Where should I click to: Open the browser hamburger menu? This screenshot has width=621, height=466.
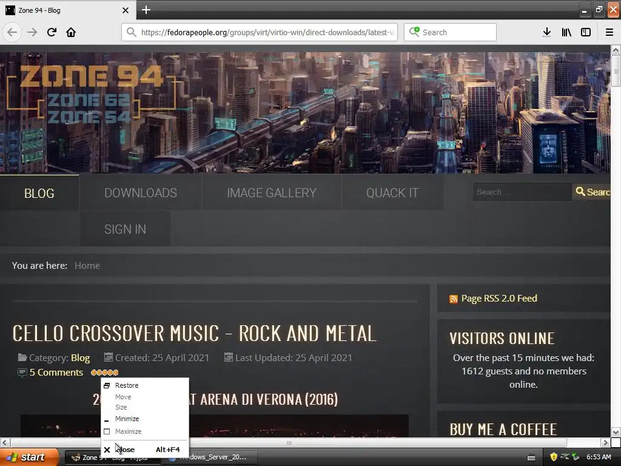[609, 32]
